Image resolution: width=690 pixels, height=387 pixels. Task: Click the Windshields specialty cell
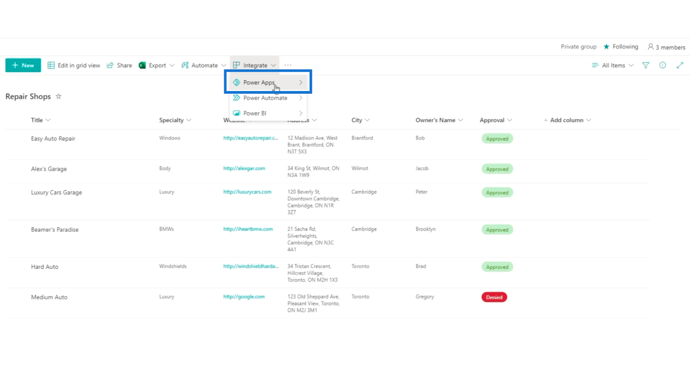pos(173,266)
